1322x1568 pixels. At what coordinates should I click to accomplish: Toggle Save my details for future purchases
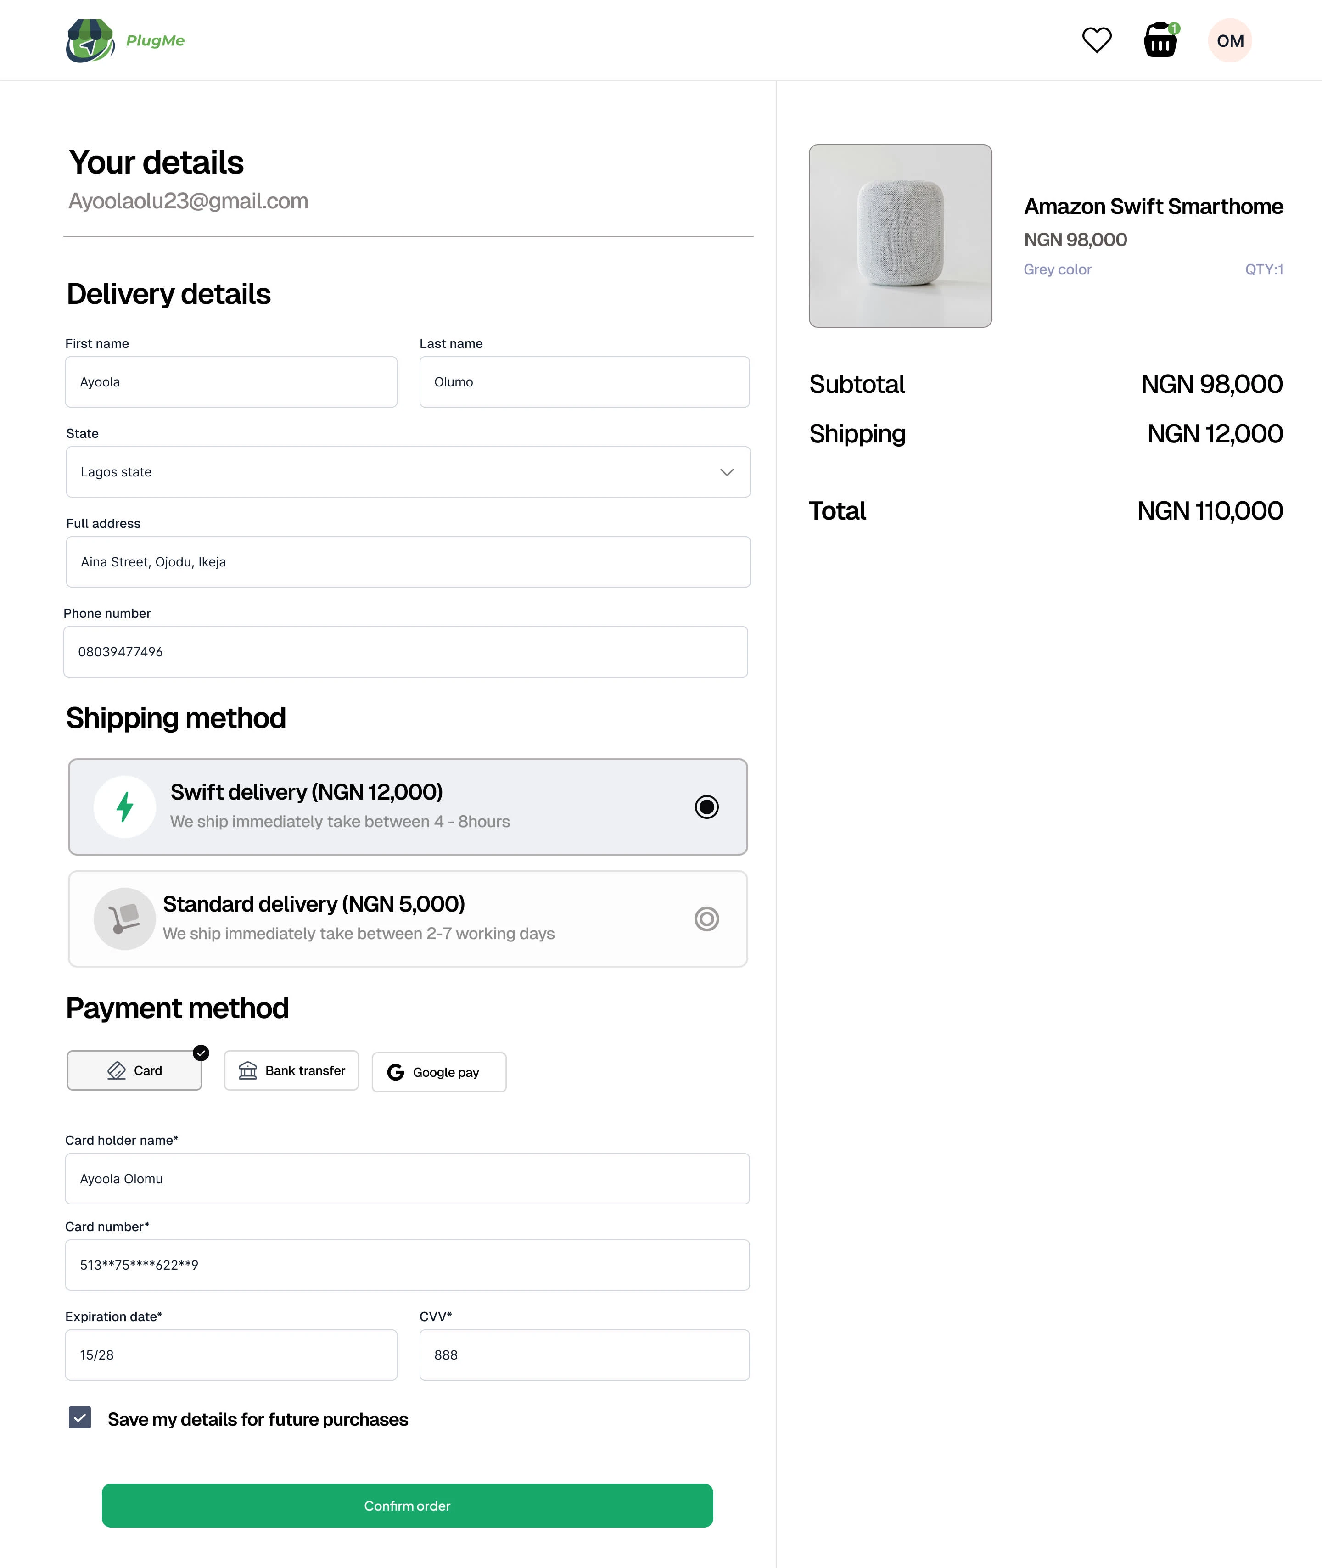pyautogui.click(x=80, y=1417)
